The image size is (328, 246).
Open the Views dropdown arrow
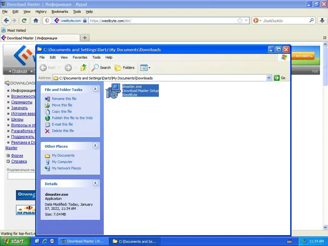(x=149, y=68)
